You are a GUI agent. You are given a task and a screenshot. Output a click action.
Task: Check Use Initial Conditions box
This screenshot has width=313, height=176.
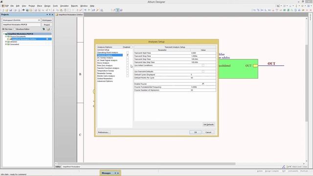click(x=203, y=65)
